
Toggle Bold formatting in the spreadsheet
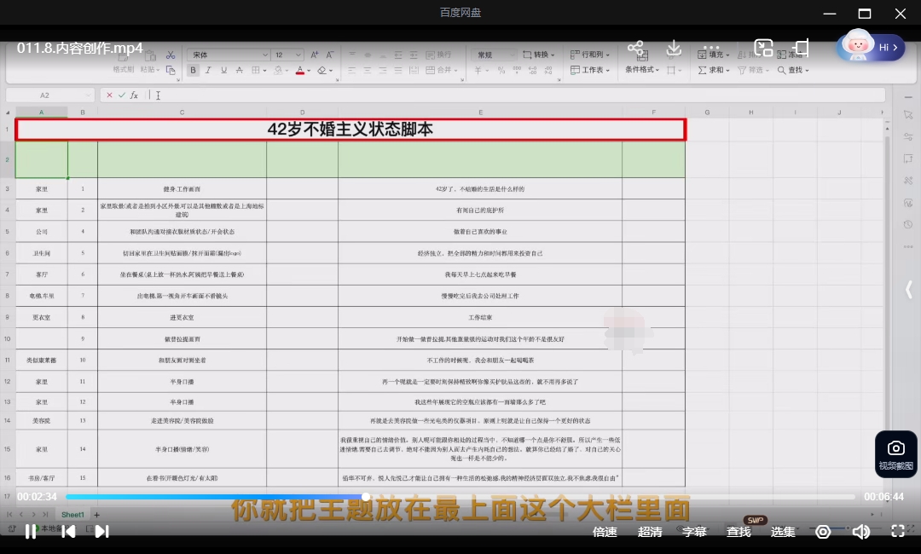(193, 70)
